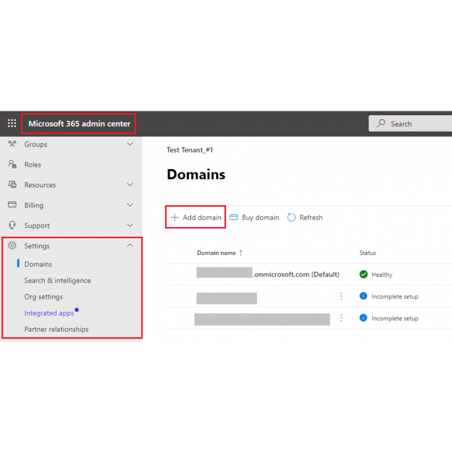
Task: Click the Healthy status text
Action: pos(382,275)
